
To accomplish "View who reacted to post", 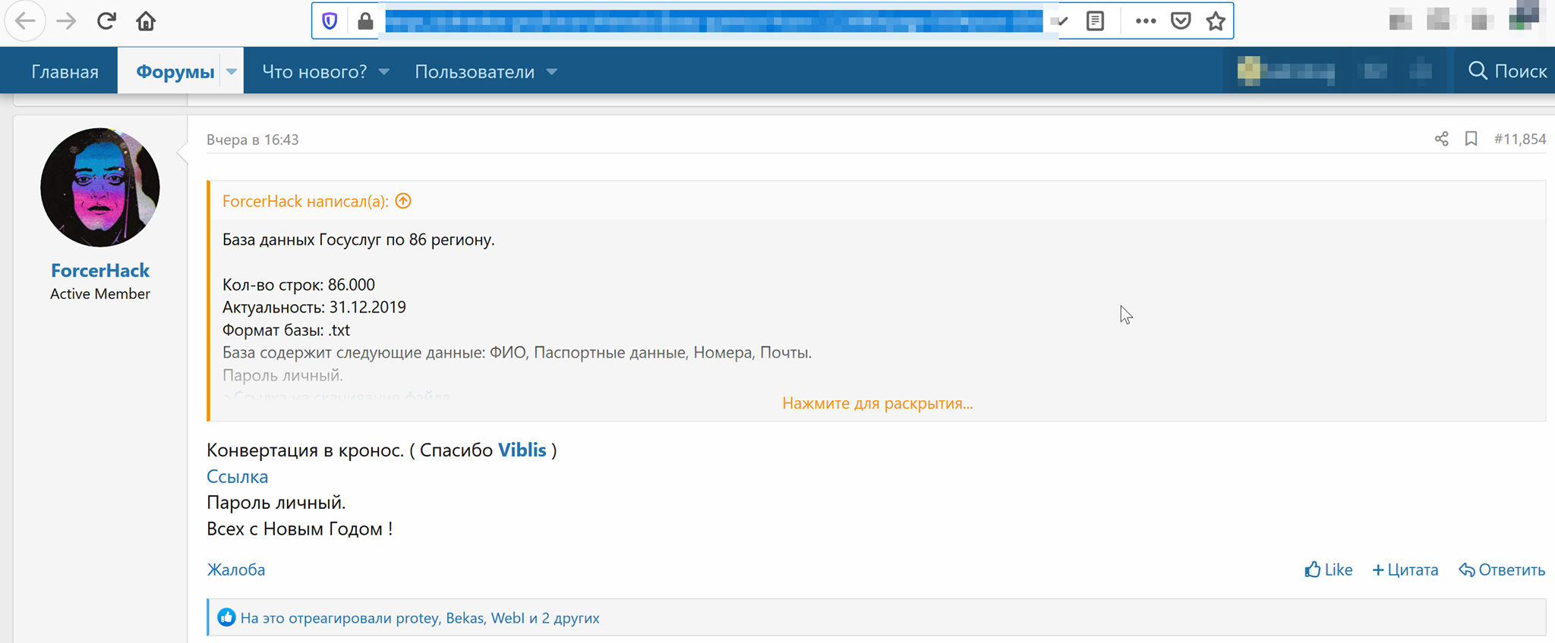I will click(420, 618).
